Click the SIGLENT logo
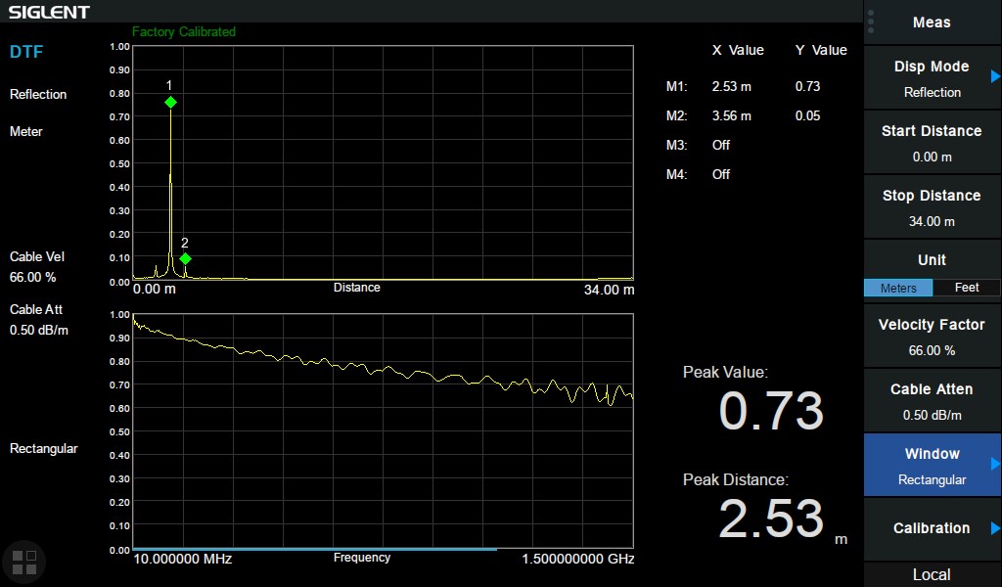Image resolution: width=1002 pixels, height=587 pixels. pos(49,12)
